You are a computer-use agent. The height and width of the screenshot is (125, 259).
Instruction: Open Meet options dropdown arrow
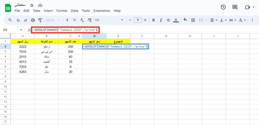click(x=253, y=7)
